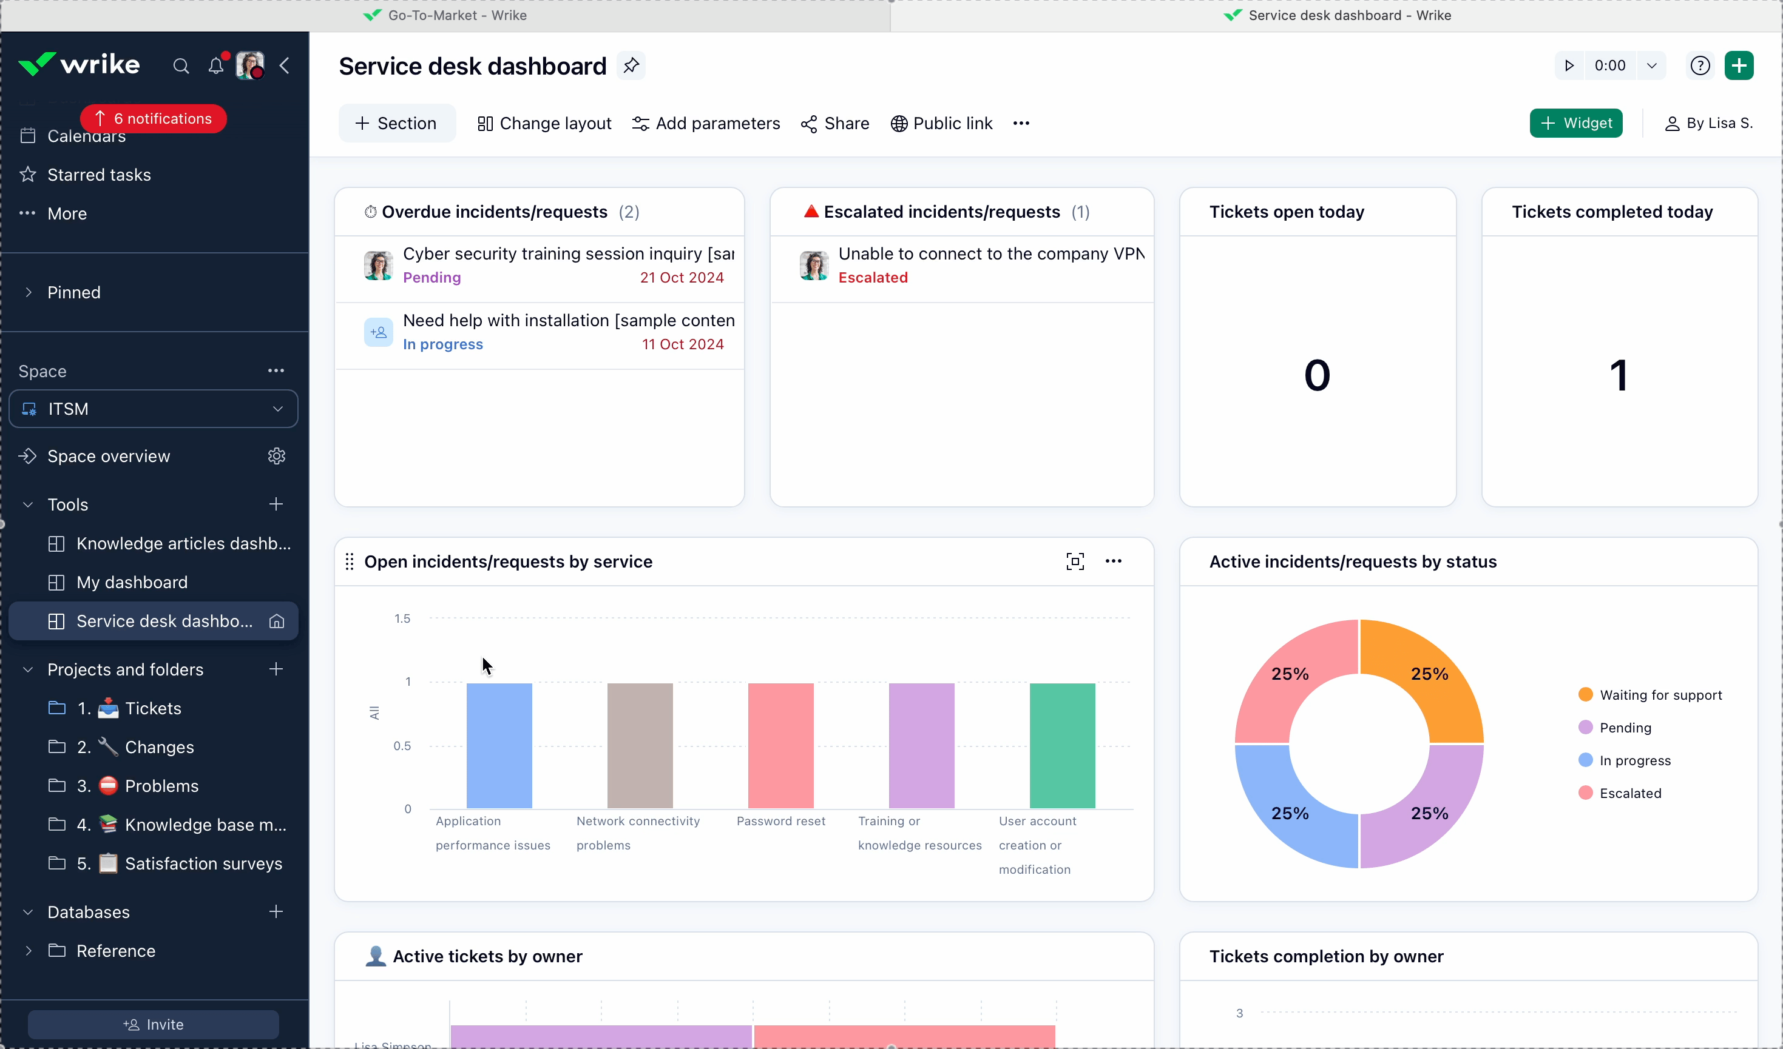This screenshot has width=1783, height=1049.
Task: Open timer dropdown arrow next to 0:00
Action: 1651,65
